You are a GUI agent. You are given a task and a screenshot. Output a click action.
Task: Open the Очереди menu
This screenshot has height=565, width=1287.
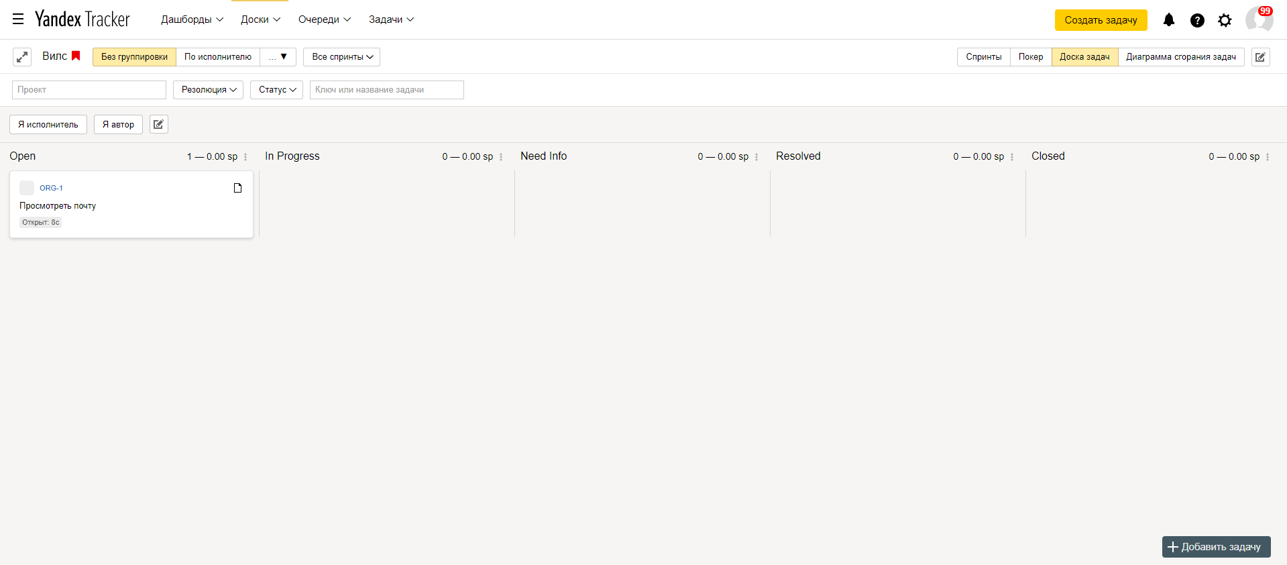[x=324, y=19]
